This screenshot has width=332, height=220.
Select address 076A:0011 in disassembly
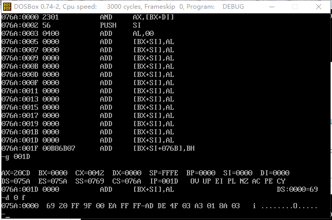[x=20, y=91]
